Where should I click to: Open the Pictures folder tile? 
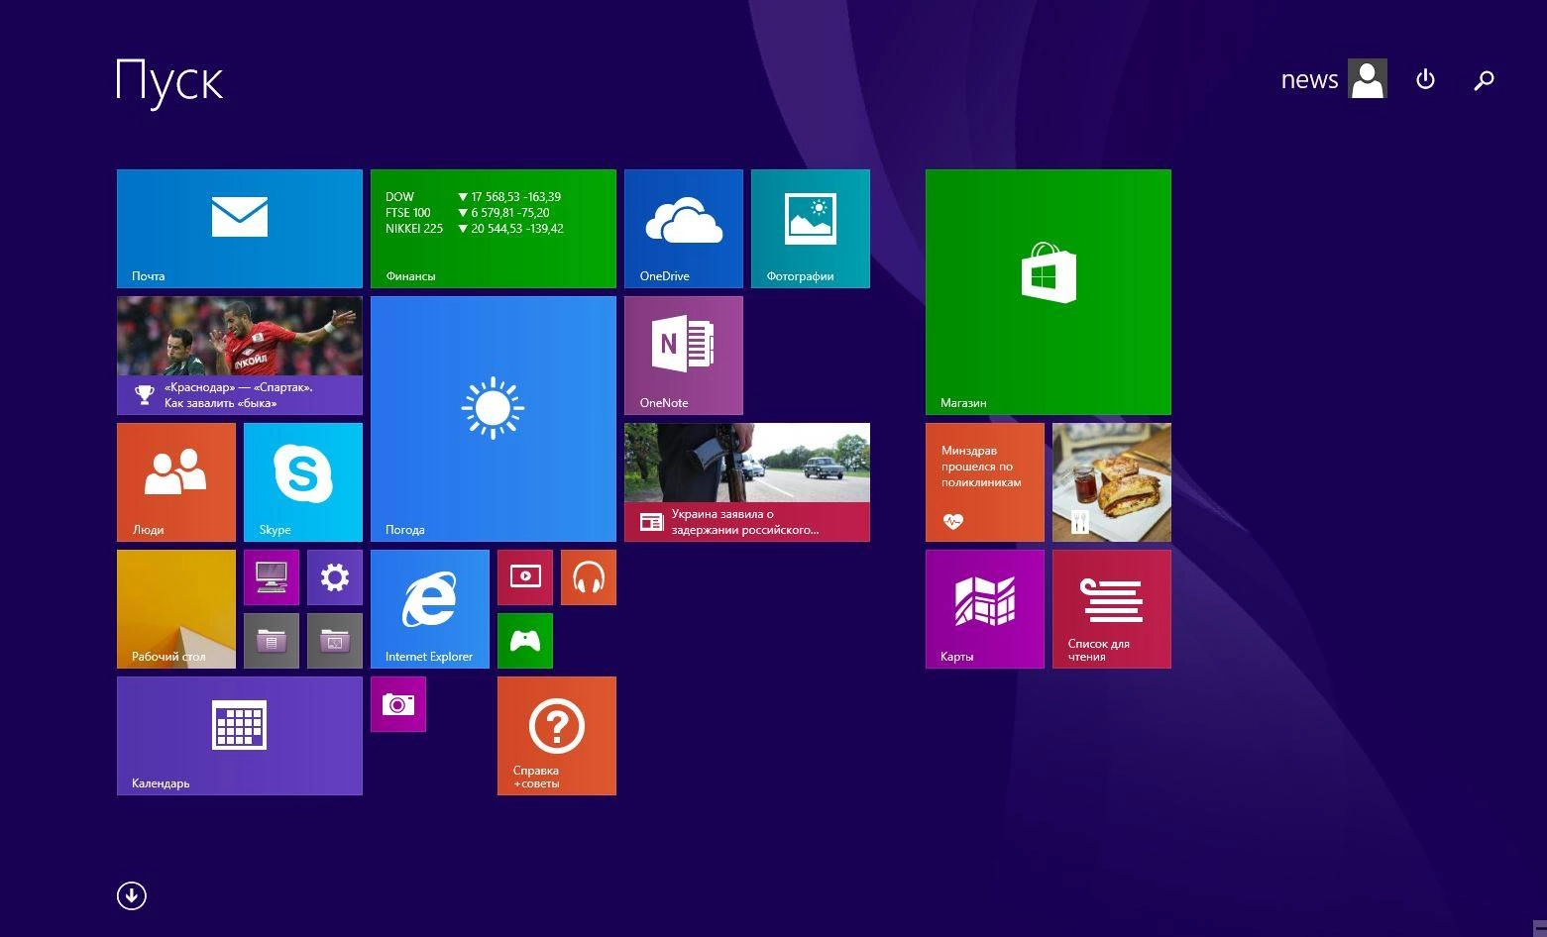335,641
